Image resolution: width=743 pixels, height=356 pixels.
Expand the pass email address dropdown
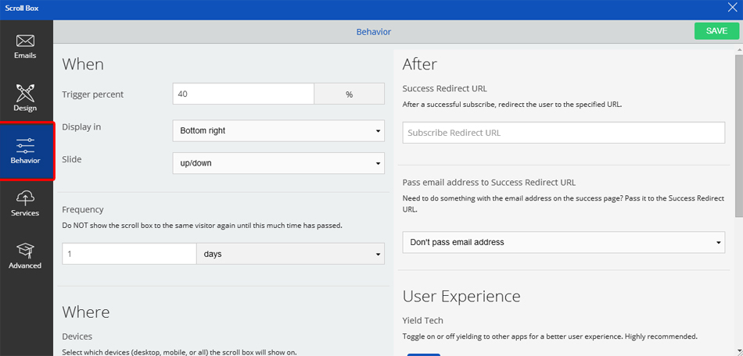pos(563,242)
